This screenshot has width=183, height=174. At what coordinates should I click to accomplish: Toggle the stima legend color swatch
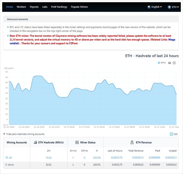[159, 63]
